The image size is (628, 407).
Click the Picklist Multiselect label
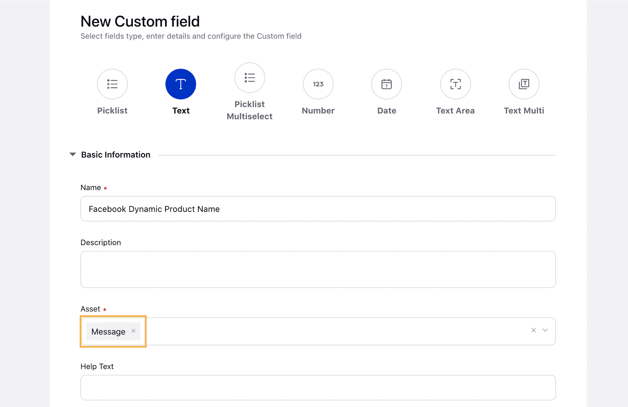(x=250, y=110)
